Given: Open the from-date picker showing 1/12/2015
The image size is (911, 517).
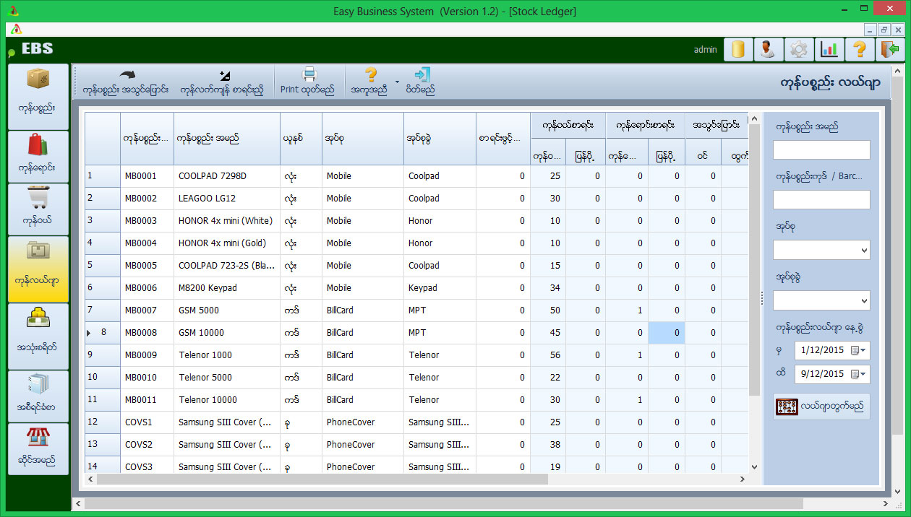Looking at the screenshot, I should [x=832, y=350].
